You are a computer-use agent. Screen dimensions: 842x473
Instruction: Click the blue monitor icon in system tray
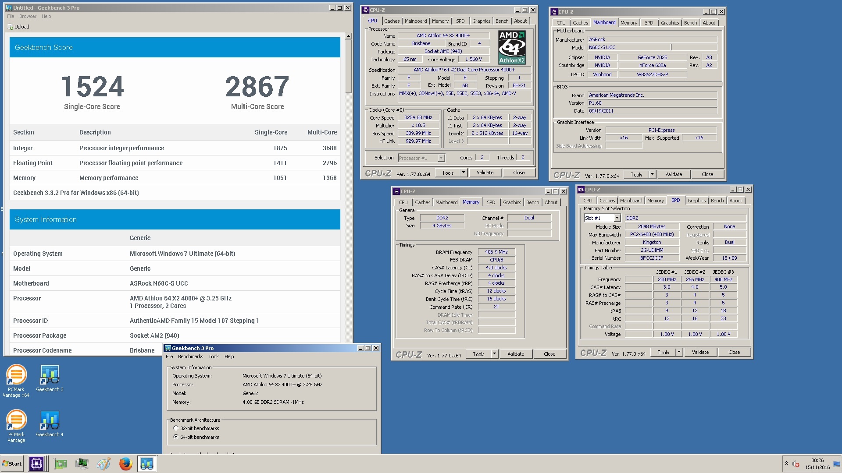837,464
